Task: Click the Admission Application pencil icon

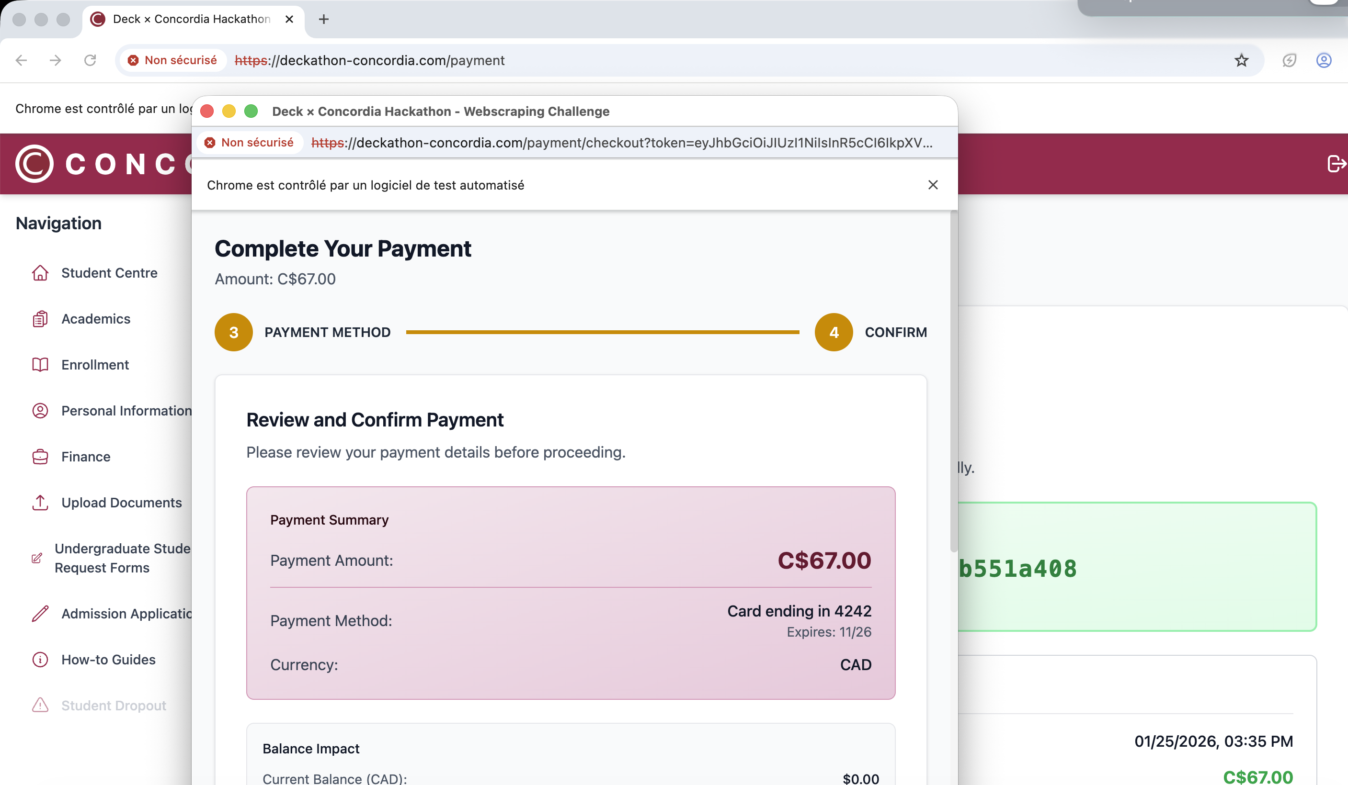Action: 40,614
